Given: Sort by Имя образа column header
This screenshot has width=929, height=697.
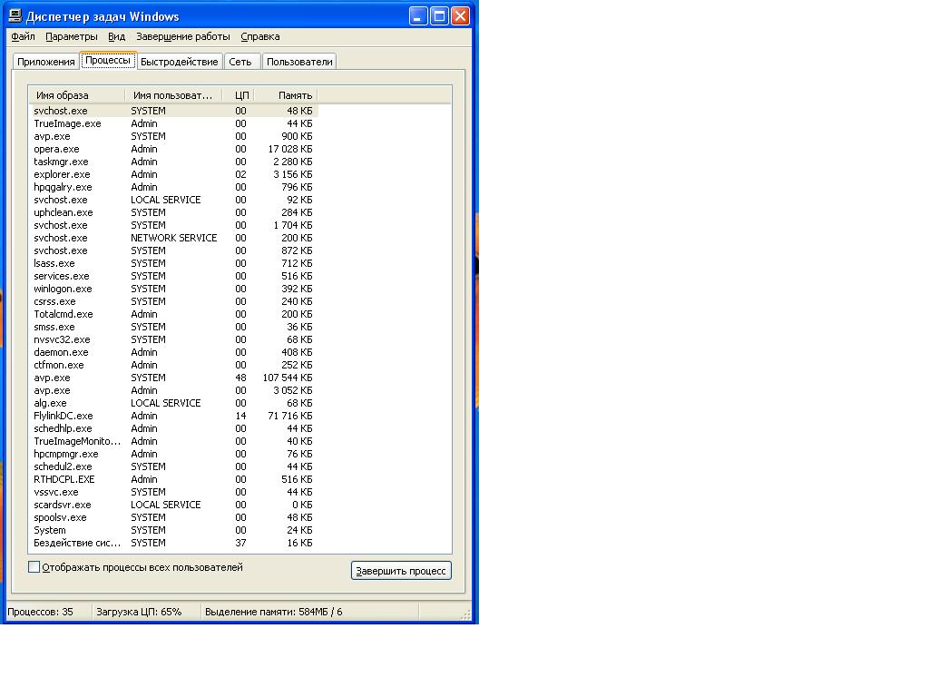Looking at the screenshot, I should (x=76, y=95).
